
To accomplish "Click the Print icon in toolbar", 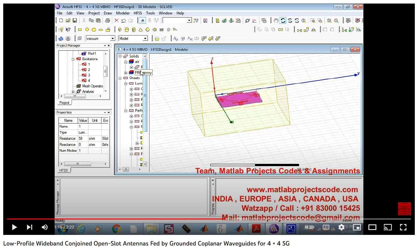I will click(x=107, y=21).
